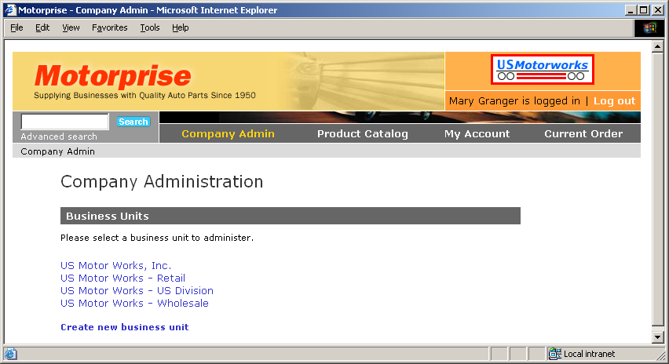
Task: Minimize the Internet Explorer window
Action: (631, 10)
